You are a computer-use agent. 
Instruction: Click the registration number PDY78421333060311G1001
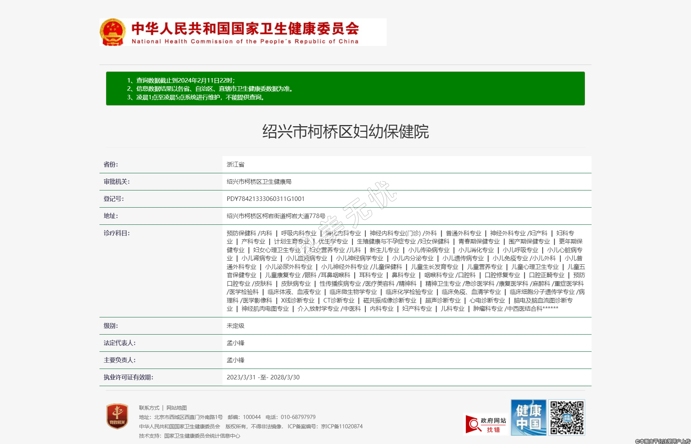265,199
